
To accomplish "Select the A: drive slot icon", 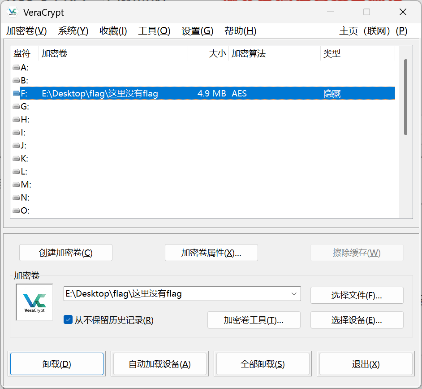I will click(x=17, y=67).
